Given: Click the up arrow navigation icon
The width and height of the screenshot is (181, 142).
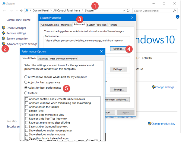Looking at the screenshot, I should (21, 11).
